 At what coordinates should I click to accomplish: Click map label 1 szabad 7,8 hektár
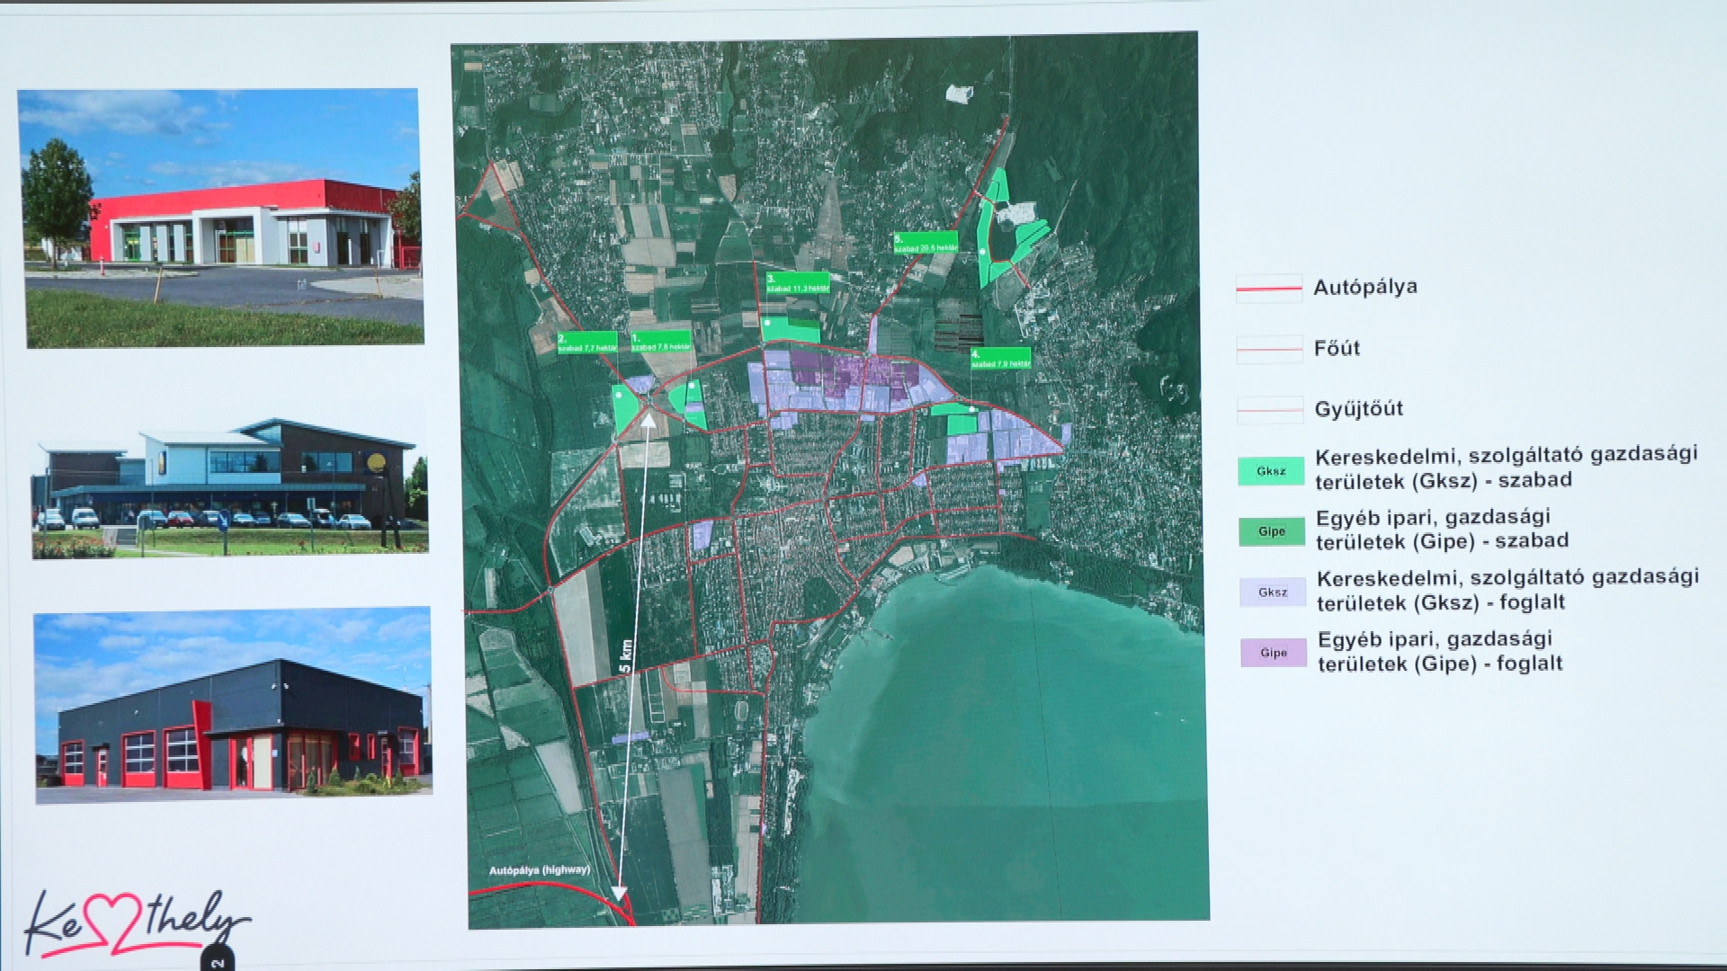[x=661, y=343]
